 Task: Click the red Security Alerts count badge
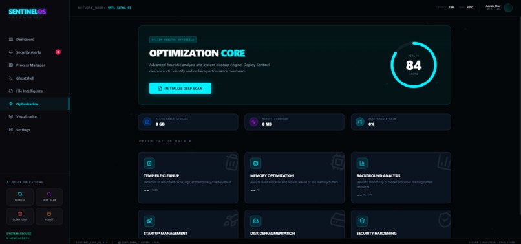coord(58,52)
